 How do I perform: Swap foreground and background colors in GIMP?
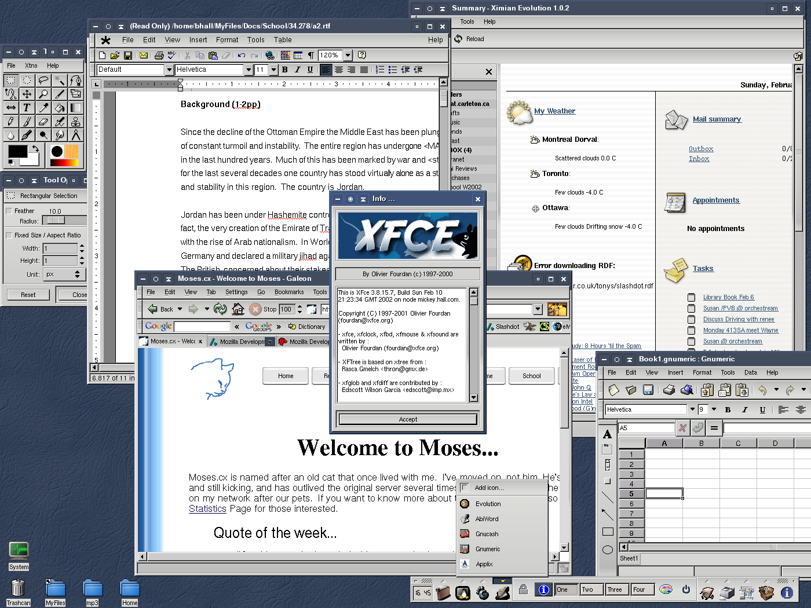(35, 149)
